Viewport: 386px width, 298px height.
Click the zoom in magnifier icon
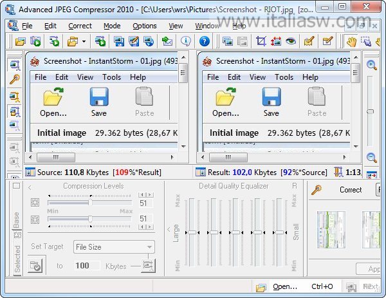point(371,65)
